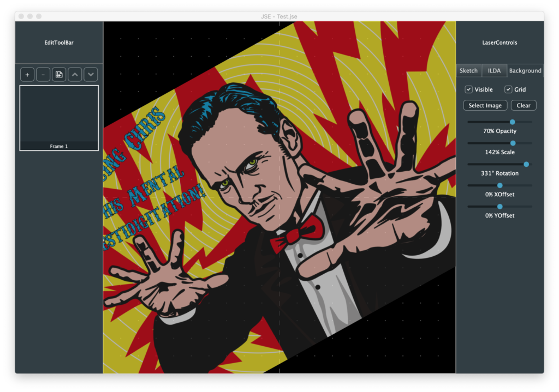The height and width of the screenshot is (392, 559).
Task: Click the macOS green zoom window button
Action: (x=39, y=16)
